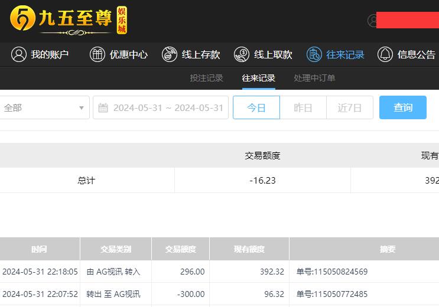Click 交易额度 header in summary table
This screenshot has height=307, width=439.
click(262, 156)
